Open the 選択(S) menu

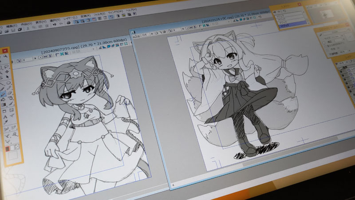55,20
